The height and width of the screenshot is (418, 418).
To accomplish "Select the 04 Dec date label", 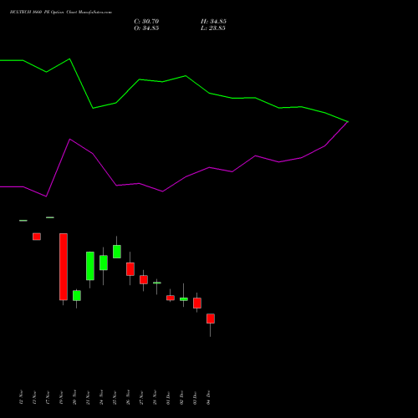I will 208,397.
